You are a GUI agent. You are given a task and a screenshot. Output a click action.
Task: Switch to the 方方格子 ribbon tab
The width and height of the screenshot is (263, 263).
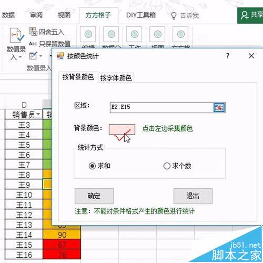tap(98, 15)
